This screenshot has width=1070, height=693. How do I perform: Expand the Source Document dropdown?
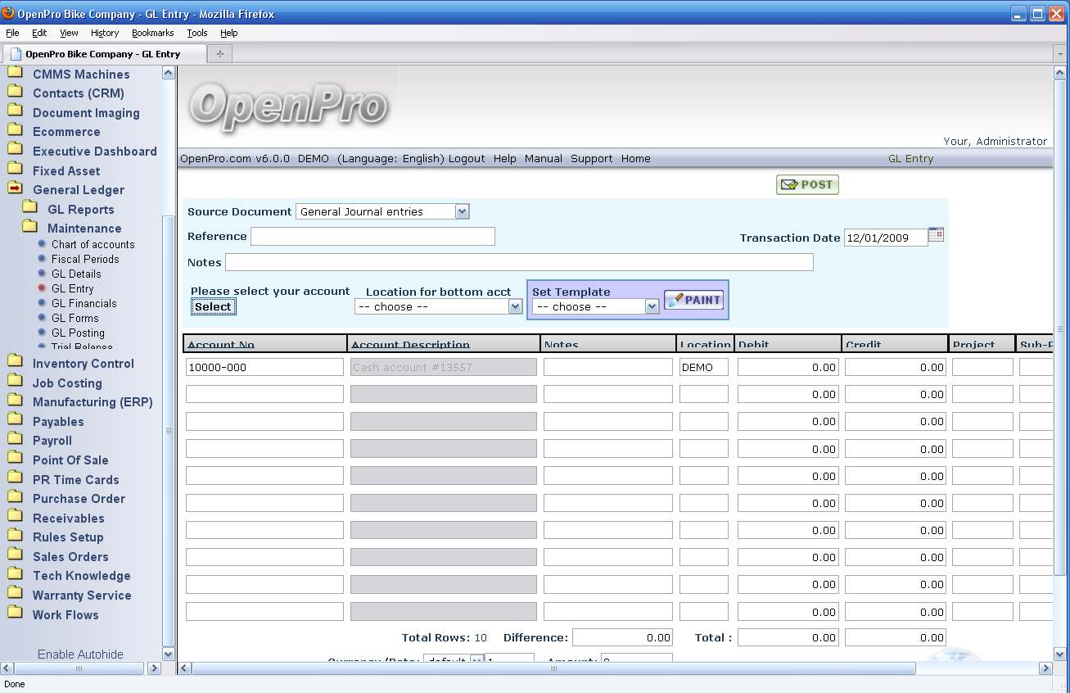(462, 211)
